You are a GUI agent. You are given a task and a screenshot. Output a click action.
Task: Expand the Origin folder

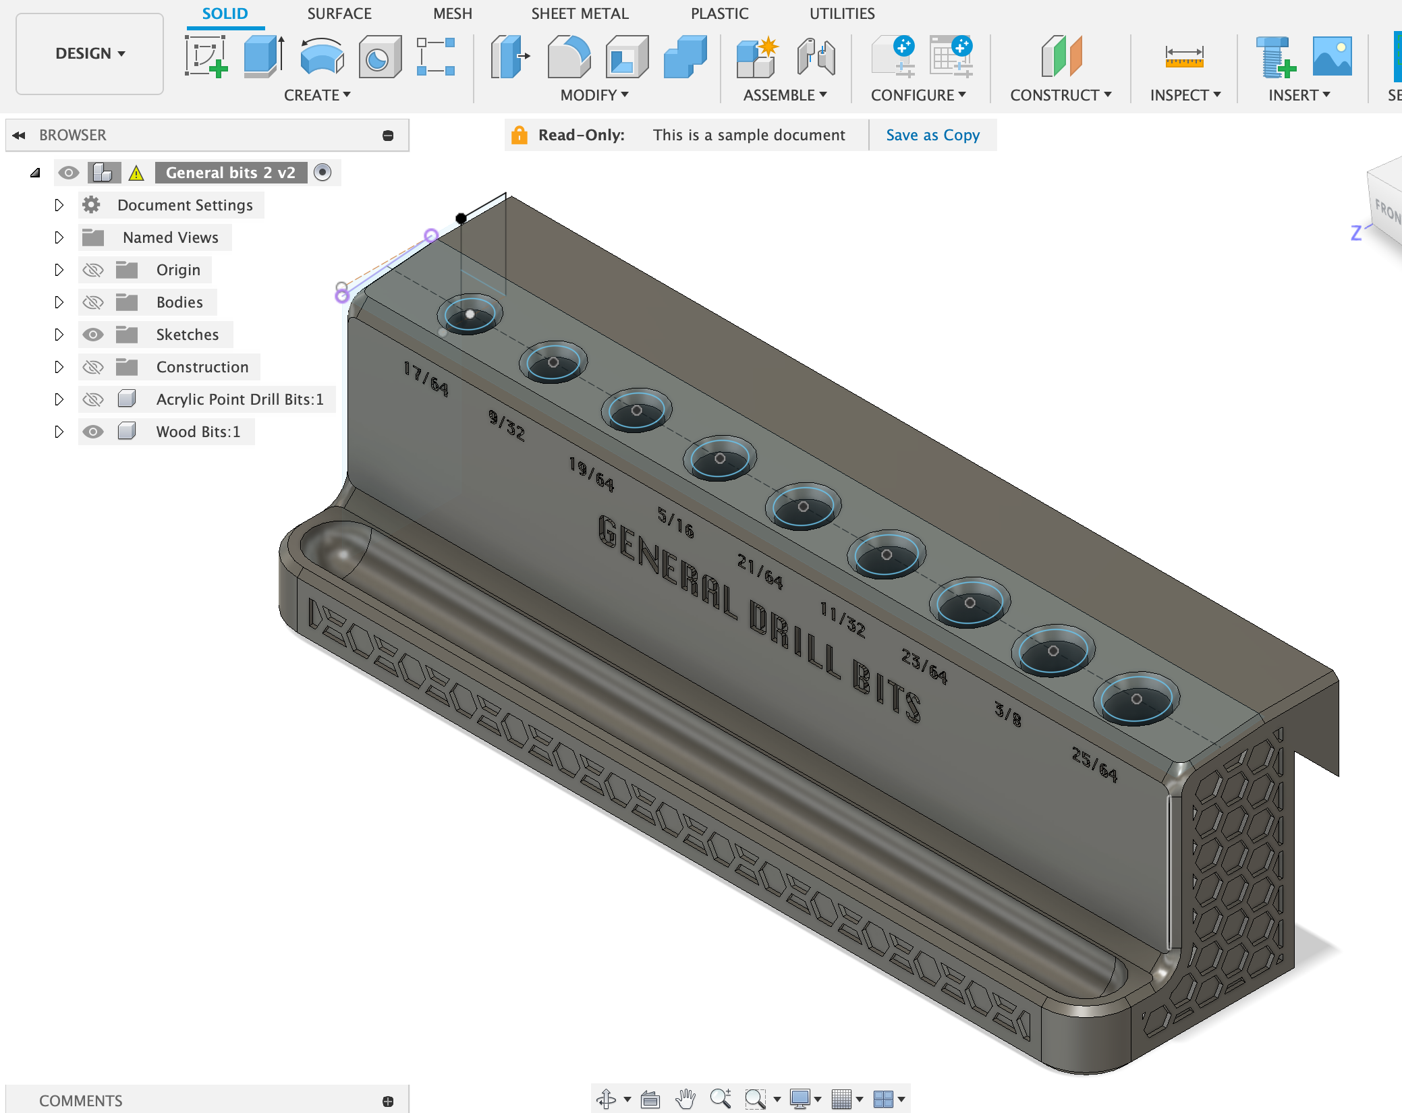(x=59, y=270)
